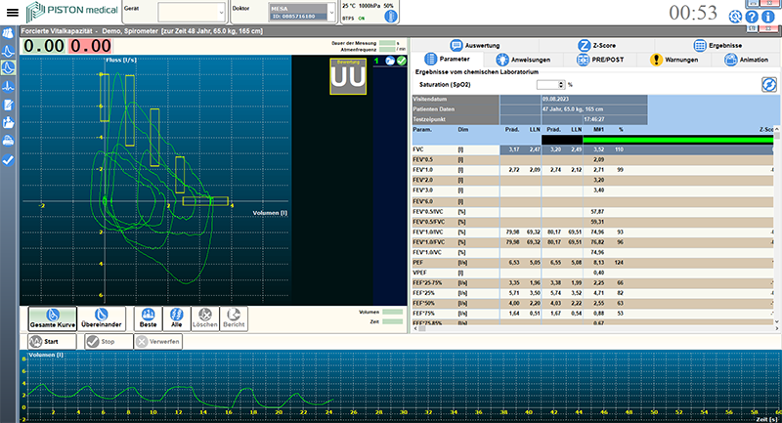Open settings wrench-gear icon
The height and width of the screenshot is (423, 782).
(735, 17)
